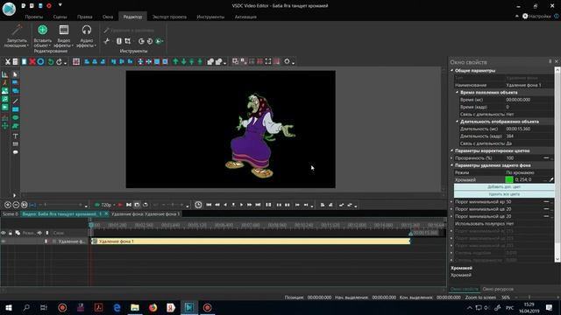Expand the Прозрачность (%) property row

[452, 157]
